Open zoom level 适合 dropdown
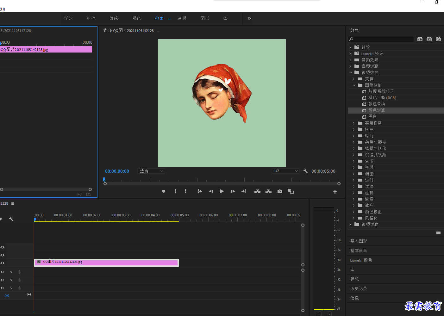This screenshot has height=316, width=444. click(151, 171)
